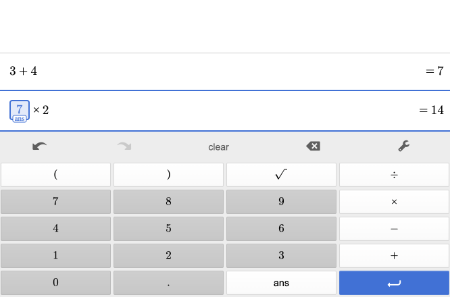Open the wrench settings menu
The height and width of the screenshot is (297, 450).
point(404,146)
